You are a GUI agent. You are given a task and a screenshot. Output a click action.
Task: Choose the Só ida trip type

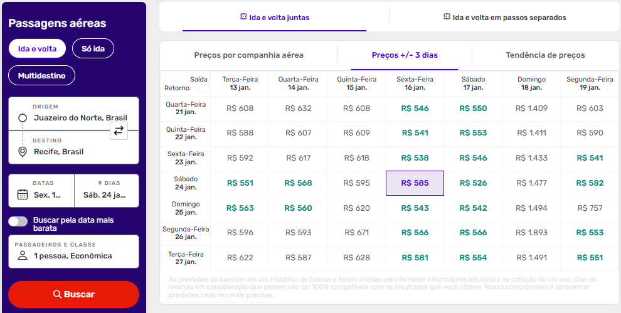pos(93,48)
